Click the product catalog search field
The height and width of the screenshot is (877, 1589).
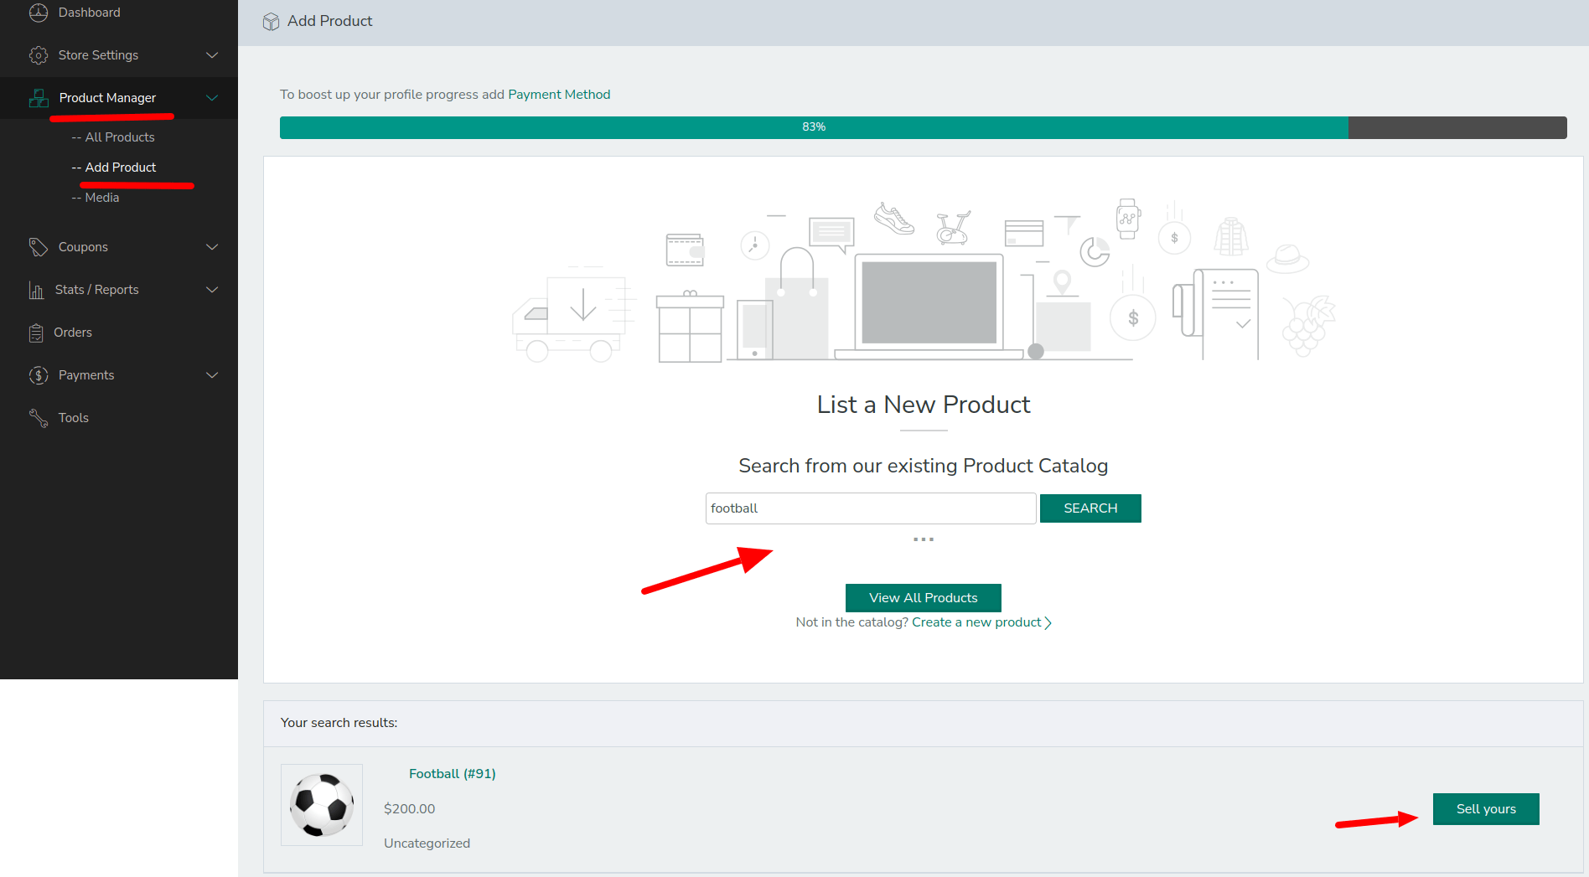coord(870,508)
